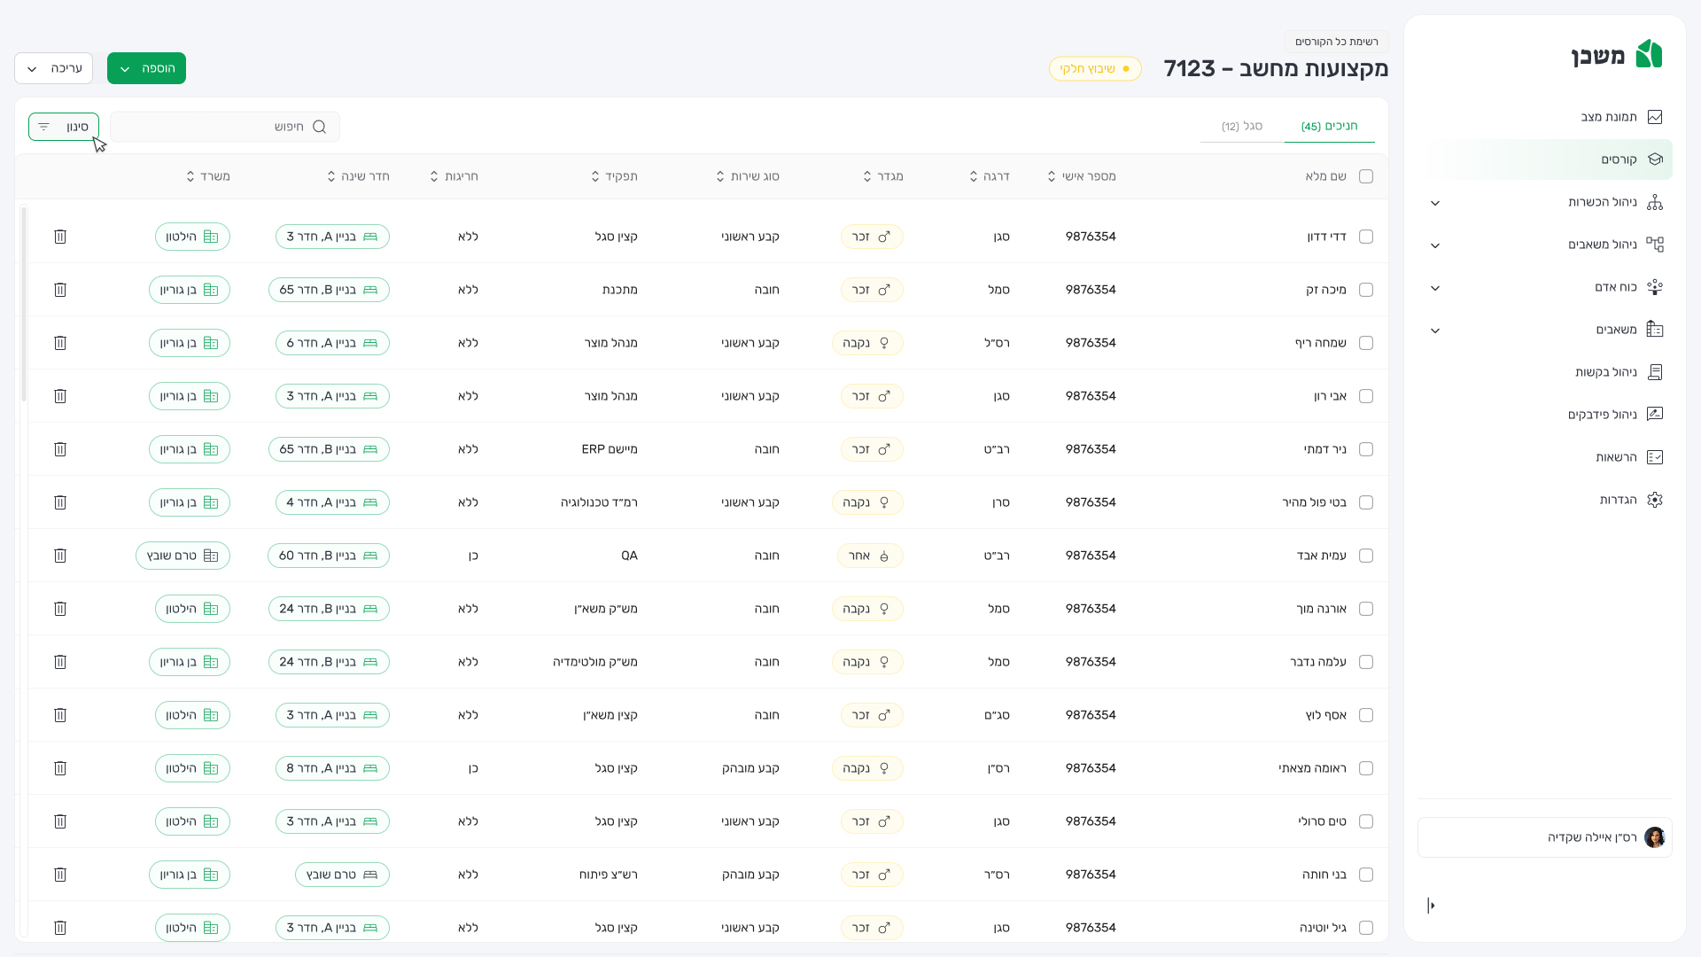Open the הוספה dropdown button
Screen dimensions: 1701x957
pyautogui.click(x=146, y=68)
